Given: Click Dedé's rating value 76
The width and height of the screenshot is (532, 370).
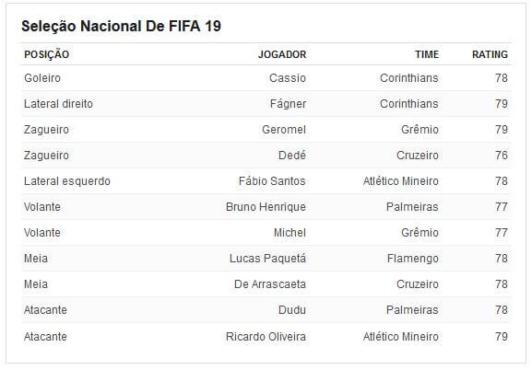Looking at the screenshot, I should (502, 156).
